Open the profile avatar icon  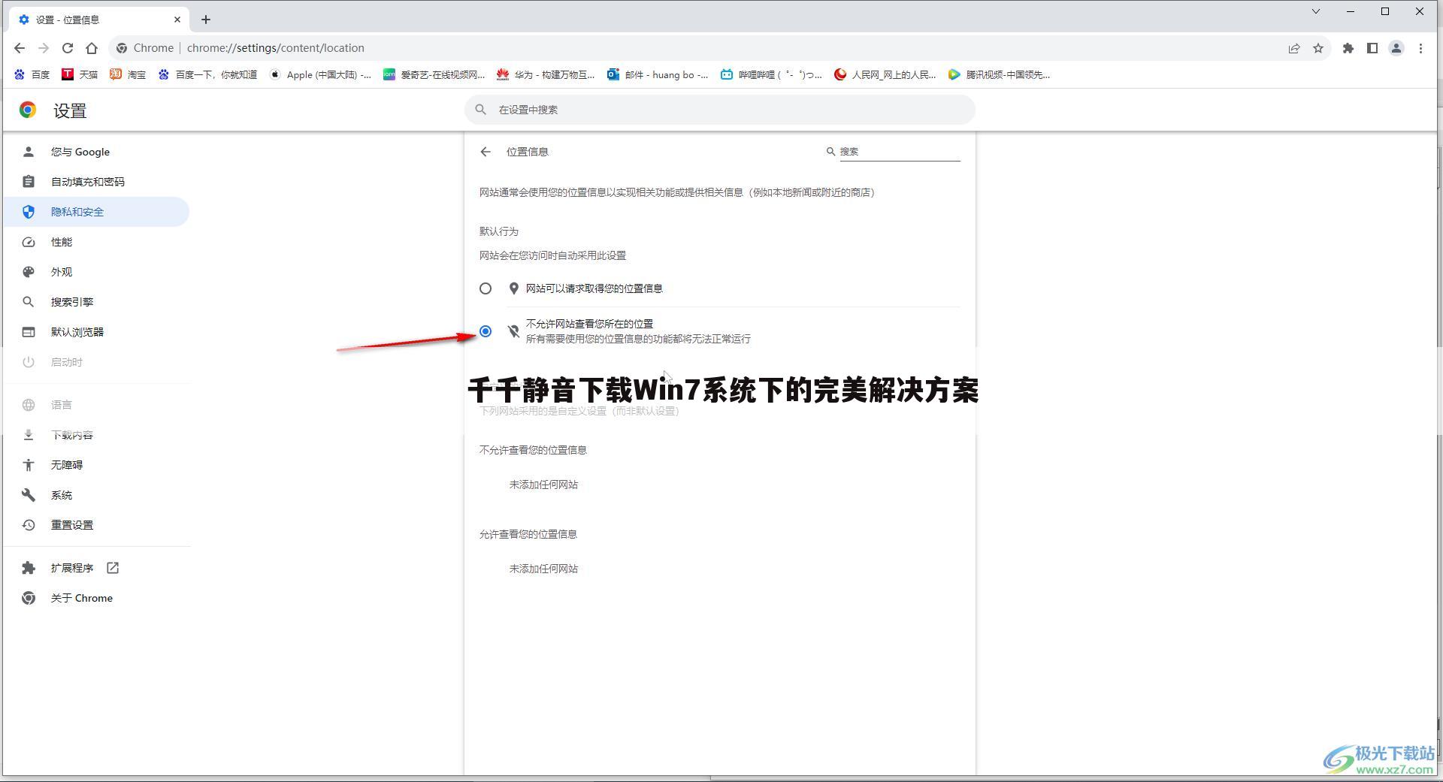click(x=1396, y=48)
